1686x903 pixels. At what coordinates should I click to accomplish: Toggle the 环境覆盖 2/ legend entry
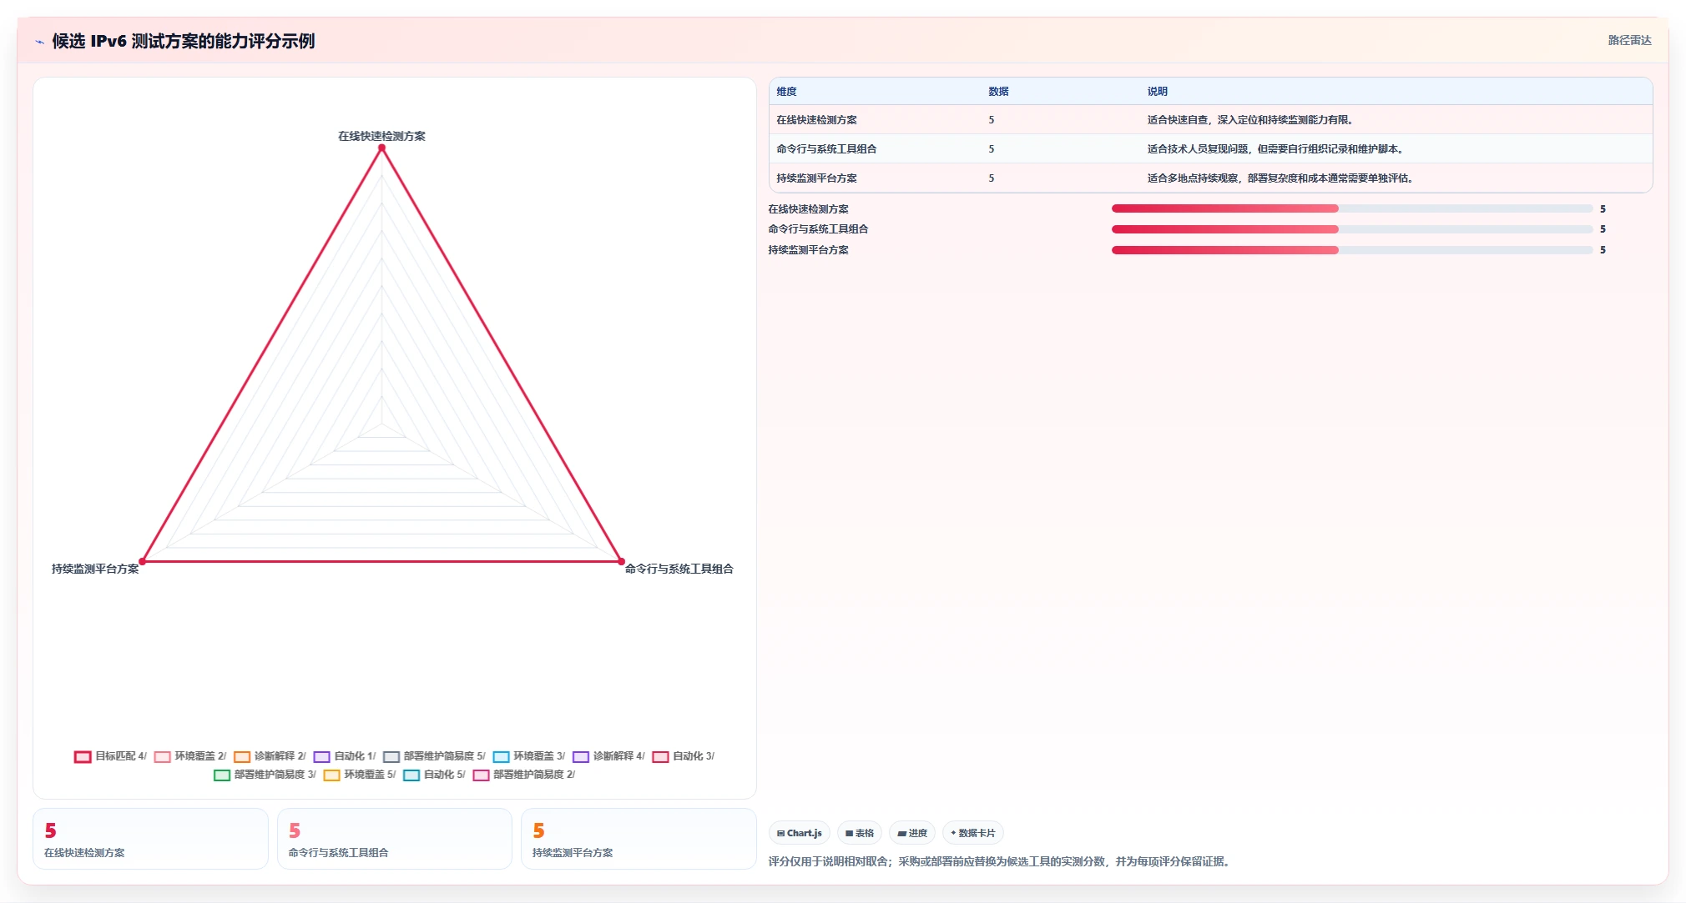tap(190, 756)
